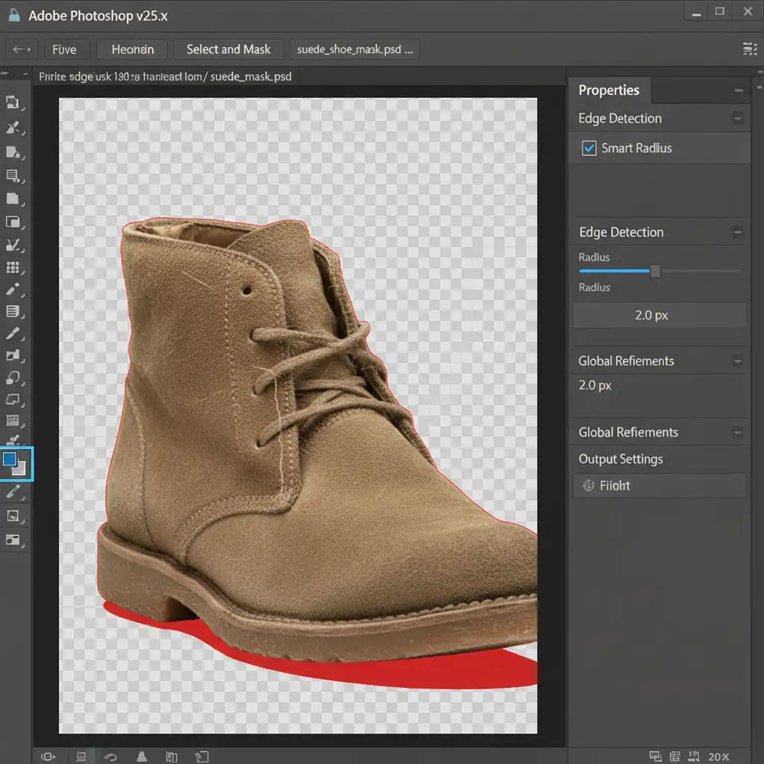Click the back arrow in options bar
Image resolution: width=764 pixels, height=764 pixels.
21,49
